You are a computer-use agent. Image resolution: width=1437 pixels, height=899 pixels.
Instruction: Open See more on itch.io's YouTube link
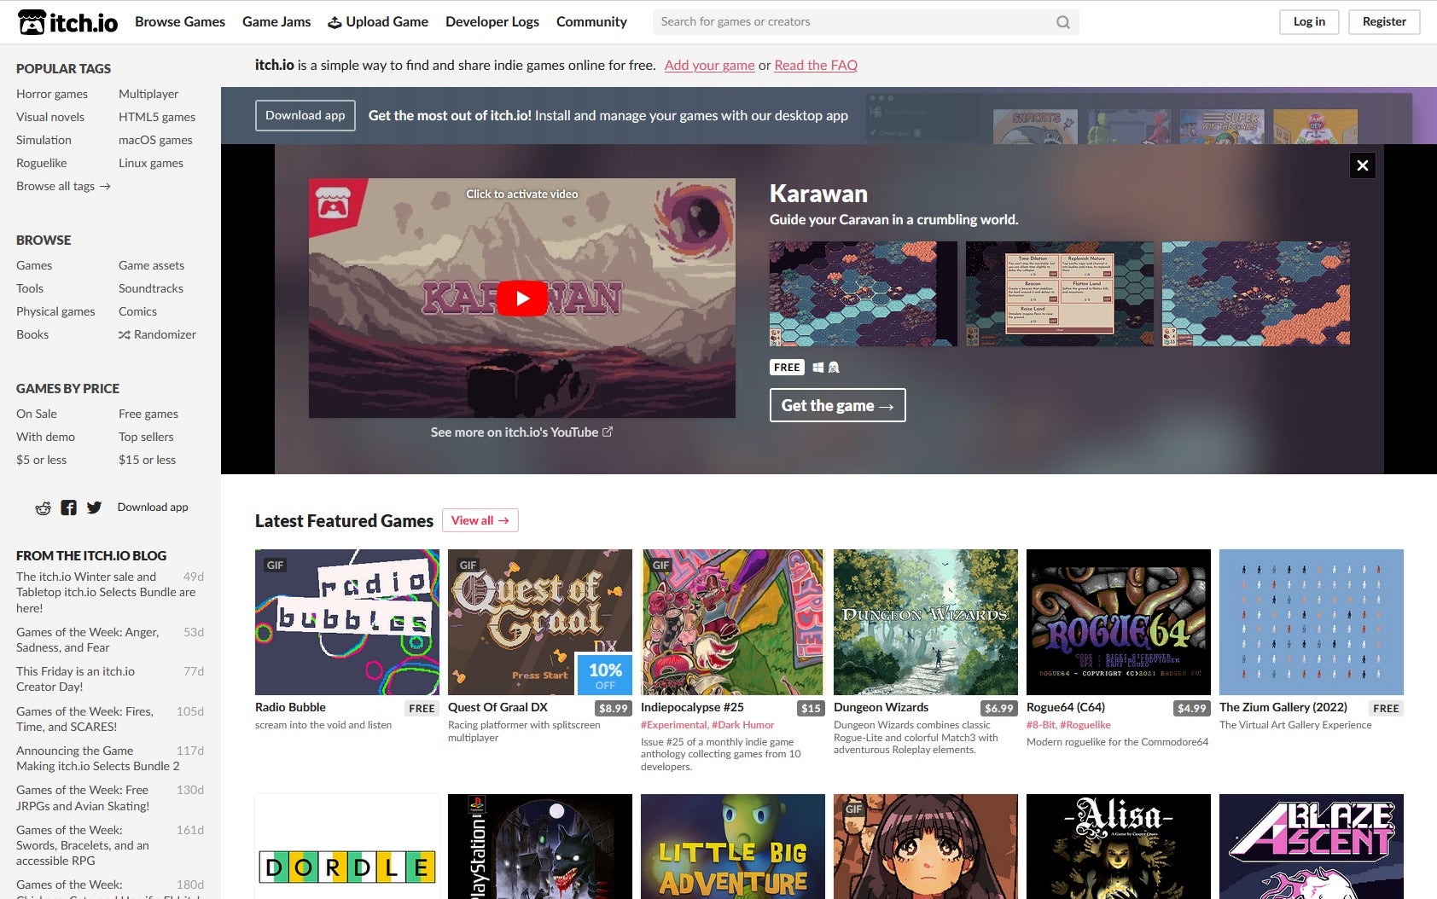pyautogui.click(x=521, y=432)
